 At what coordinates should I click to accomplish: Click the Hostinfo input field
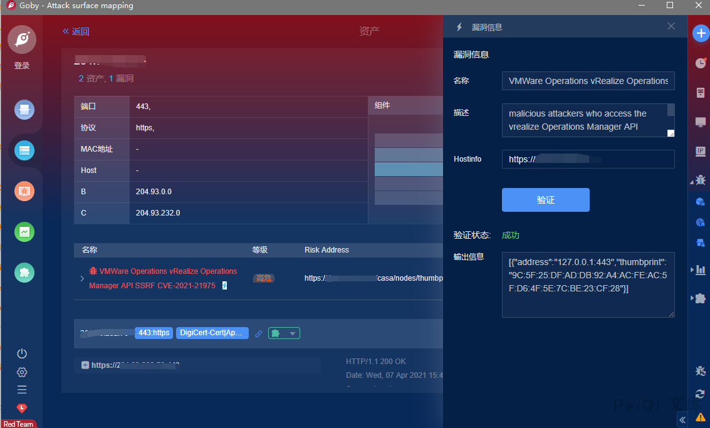(588, 159)
